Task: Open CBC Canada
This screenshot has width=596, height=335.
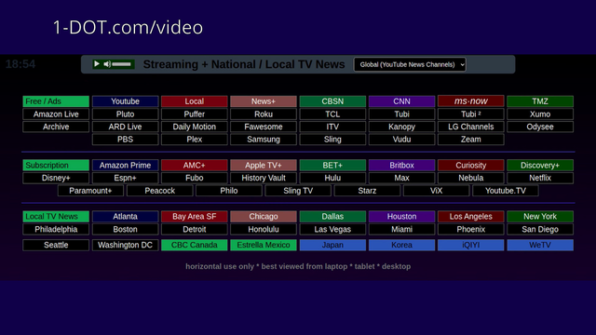Action: coord(195,245)
